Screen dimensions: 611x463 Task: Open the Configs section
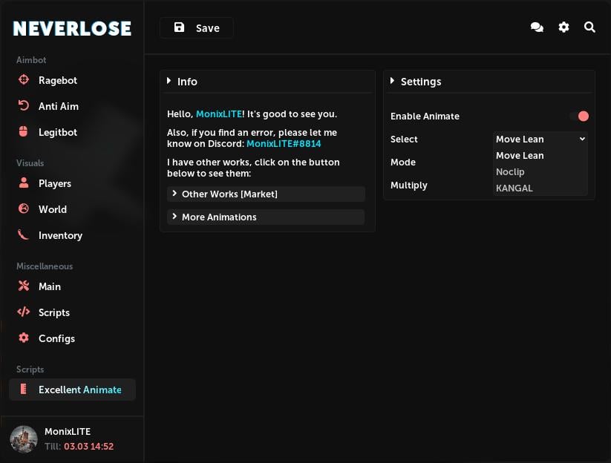pos(23,338)
